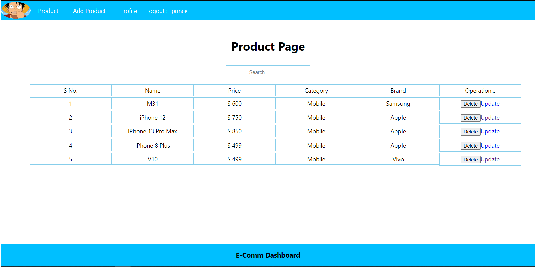Screen dimensions: 535x267
Task: Log out the prince user
Action: tap(167, 11)
